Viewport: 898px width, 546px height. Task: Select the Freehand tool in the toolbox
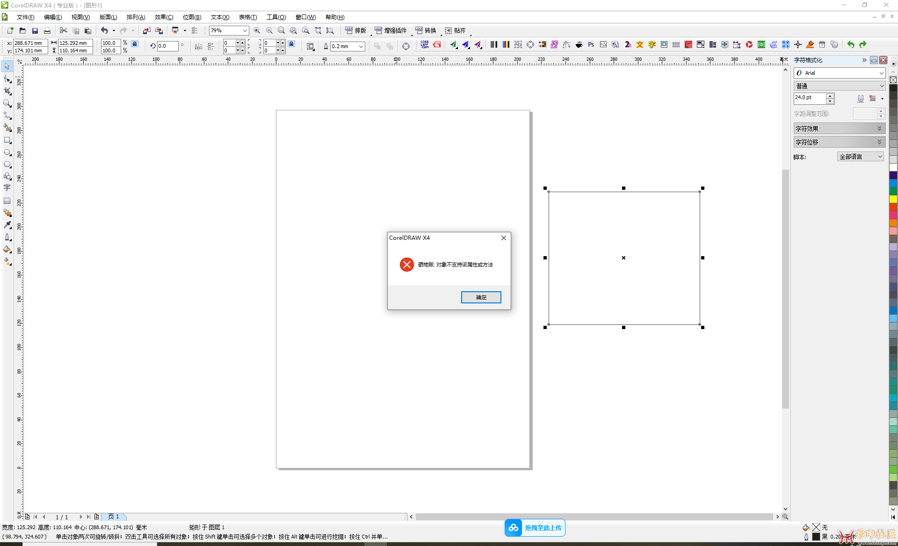pos(7,115)
